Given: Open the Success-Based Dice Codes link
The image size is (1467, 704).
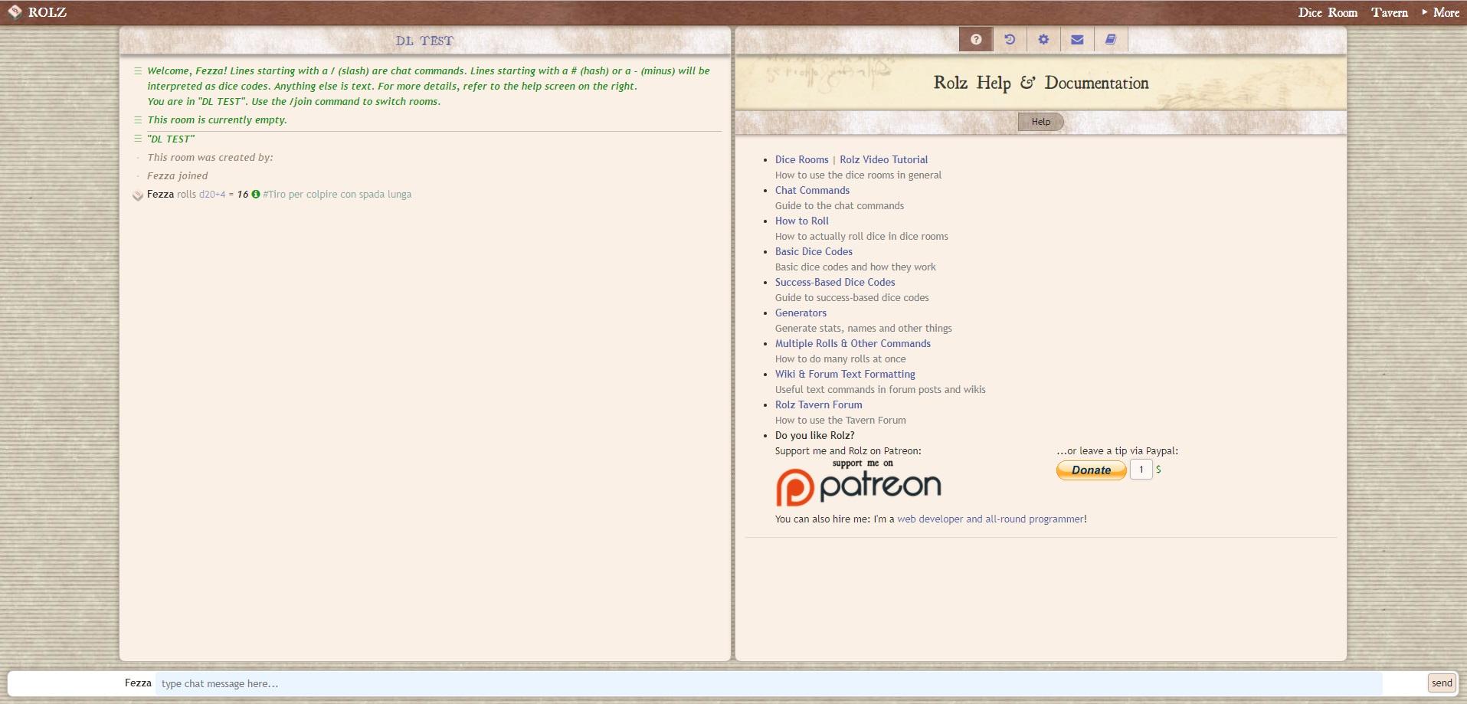Looking at the screenshot, I should point(834,283).
